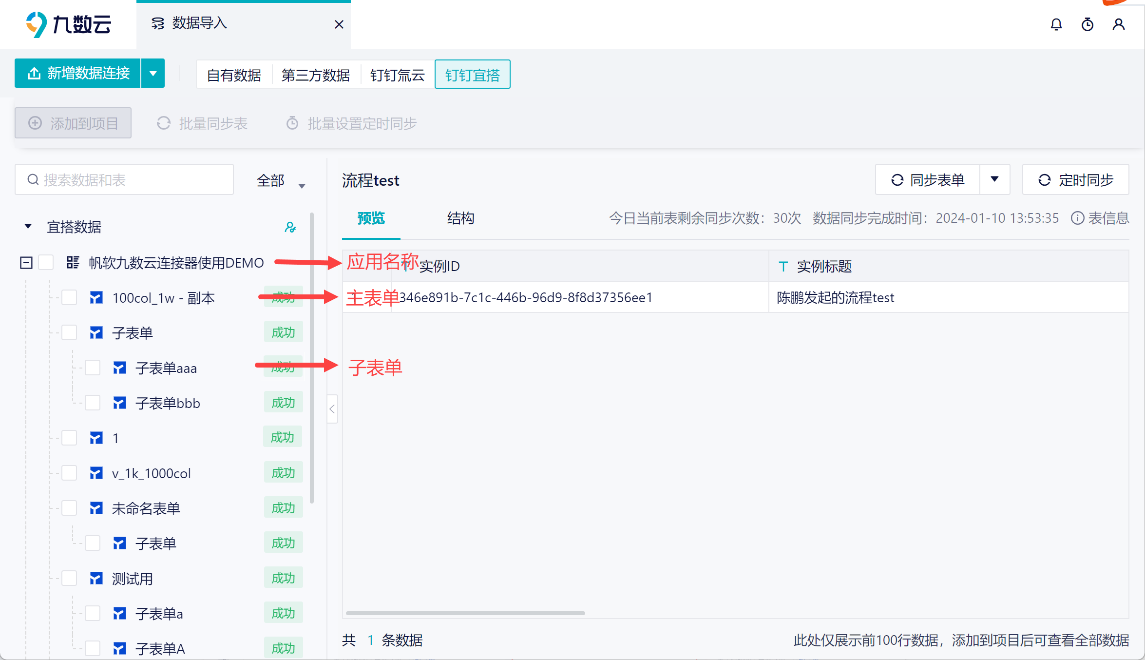Expand the 同步表单 dropdown arrow
1145x660 pixels.
click(x=994, y=180)
